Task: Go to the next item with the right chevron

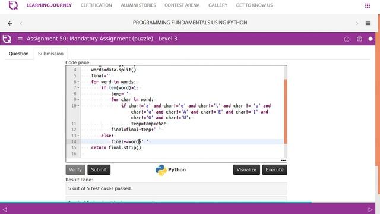Action: (x=357, y=23)
